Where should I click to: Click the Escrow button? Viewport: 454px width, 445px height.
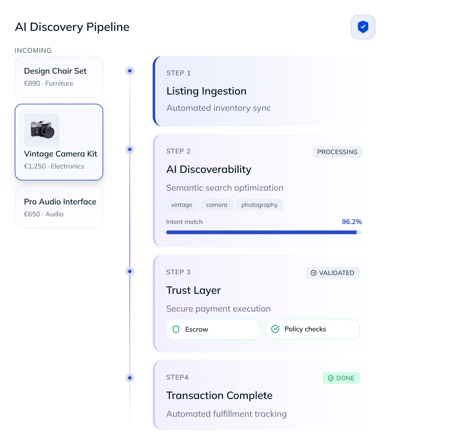tap(213, 329)
